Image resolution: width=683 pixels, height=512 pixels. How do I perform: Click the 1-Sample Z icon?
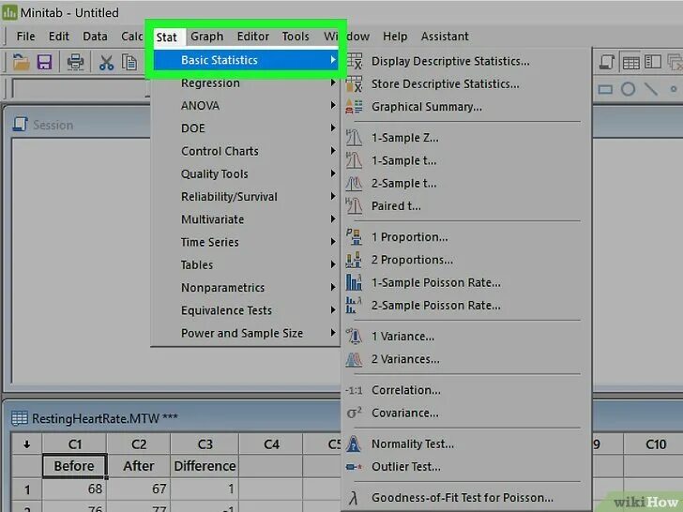point(354,138)
